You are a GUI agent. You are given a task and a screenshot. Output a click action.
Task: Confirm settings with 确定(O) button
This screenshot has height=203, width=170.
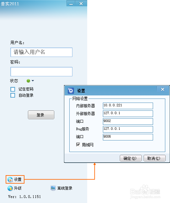pos(131,158)
